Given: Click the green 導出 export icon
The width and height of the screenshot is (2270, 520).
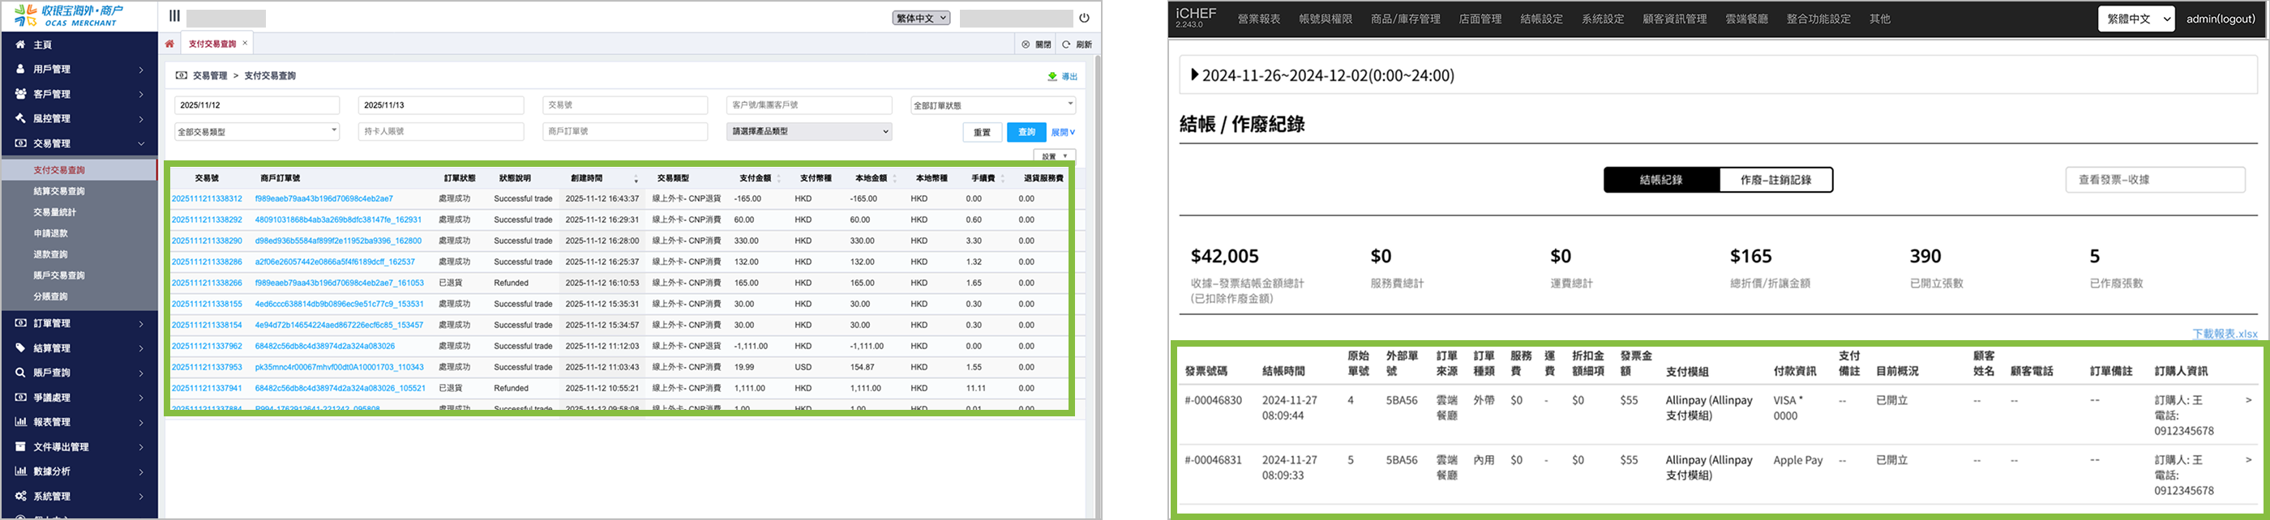Looking at the screenshot, I should point(1052,77).
